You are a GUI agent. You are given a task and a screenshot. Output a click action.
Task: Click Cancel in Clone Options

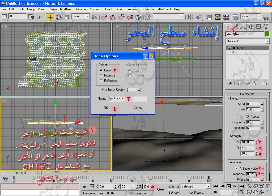138,108
